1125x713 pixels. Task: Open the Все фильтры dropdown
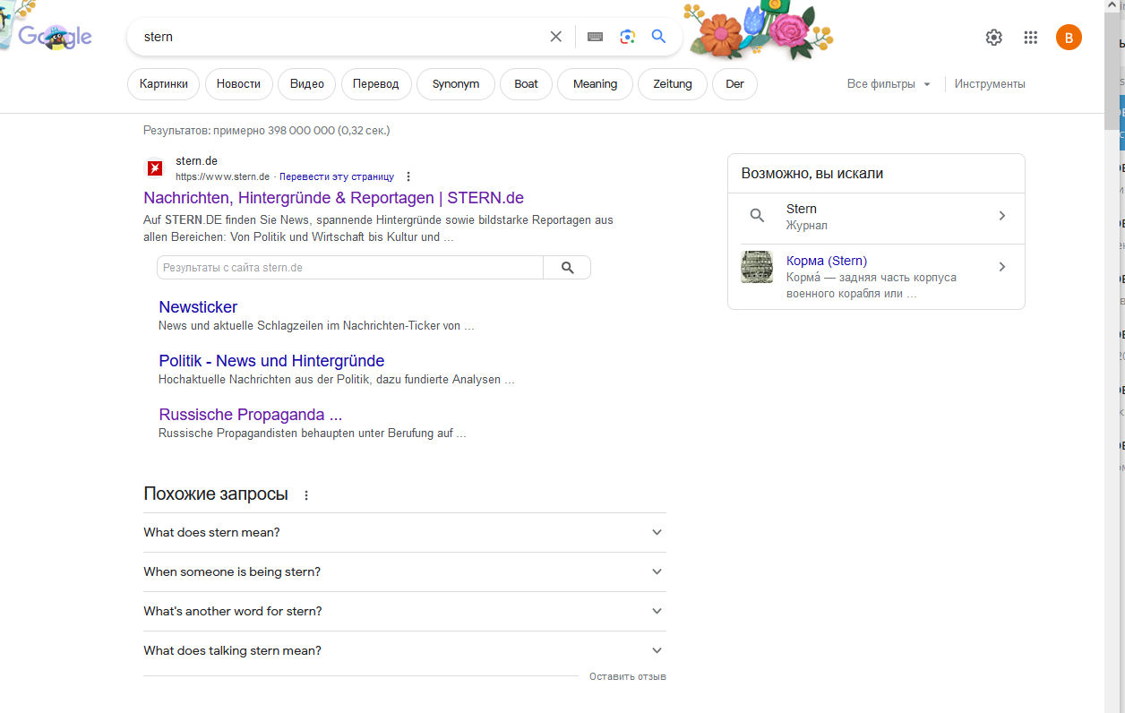click(889, 84)
